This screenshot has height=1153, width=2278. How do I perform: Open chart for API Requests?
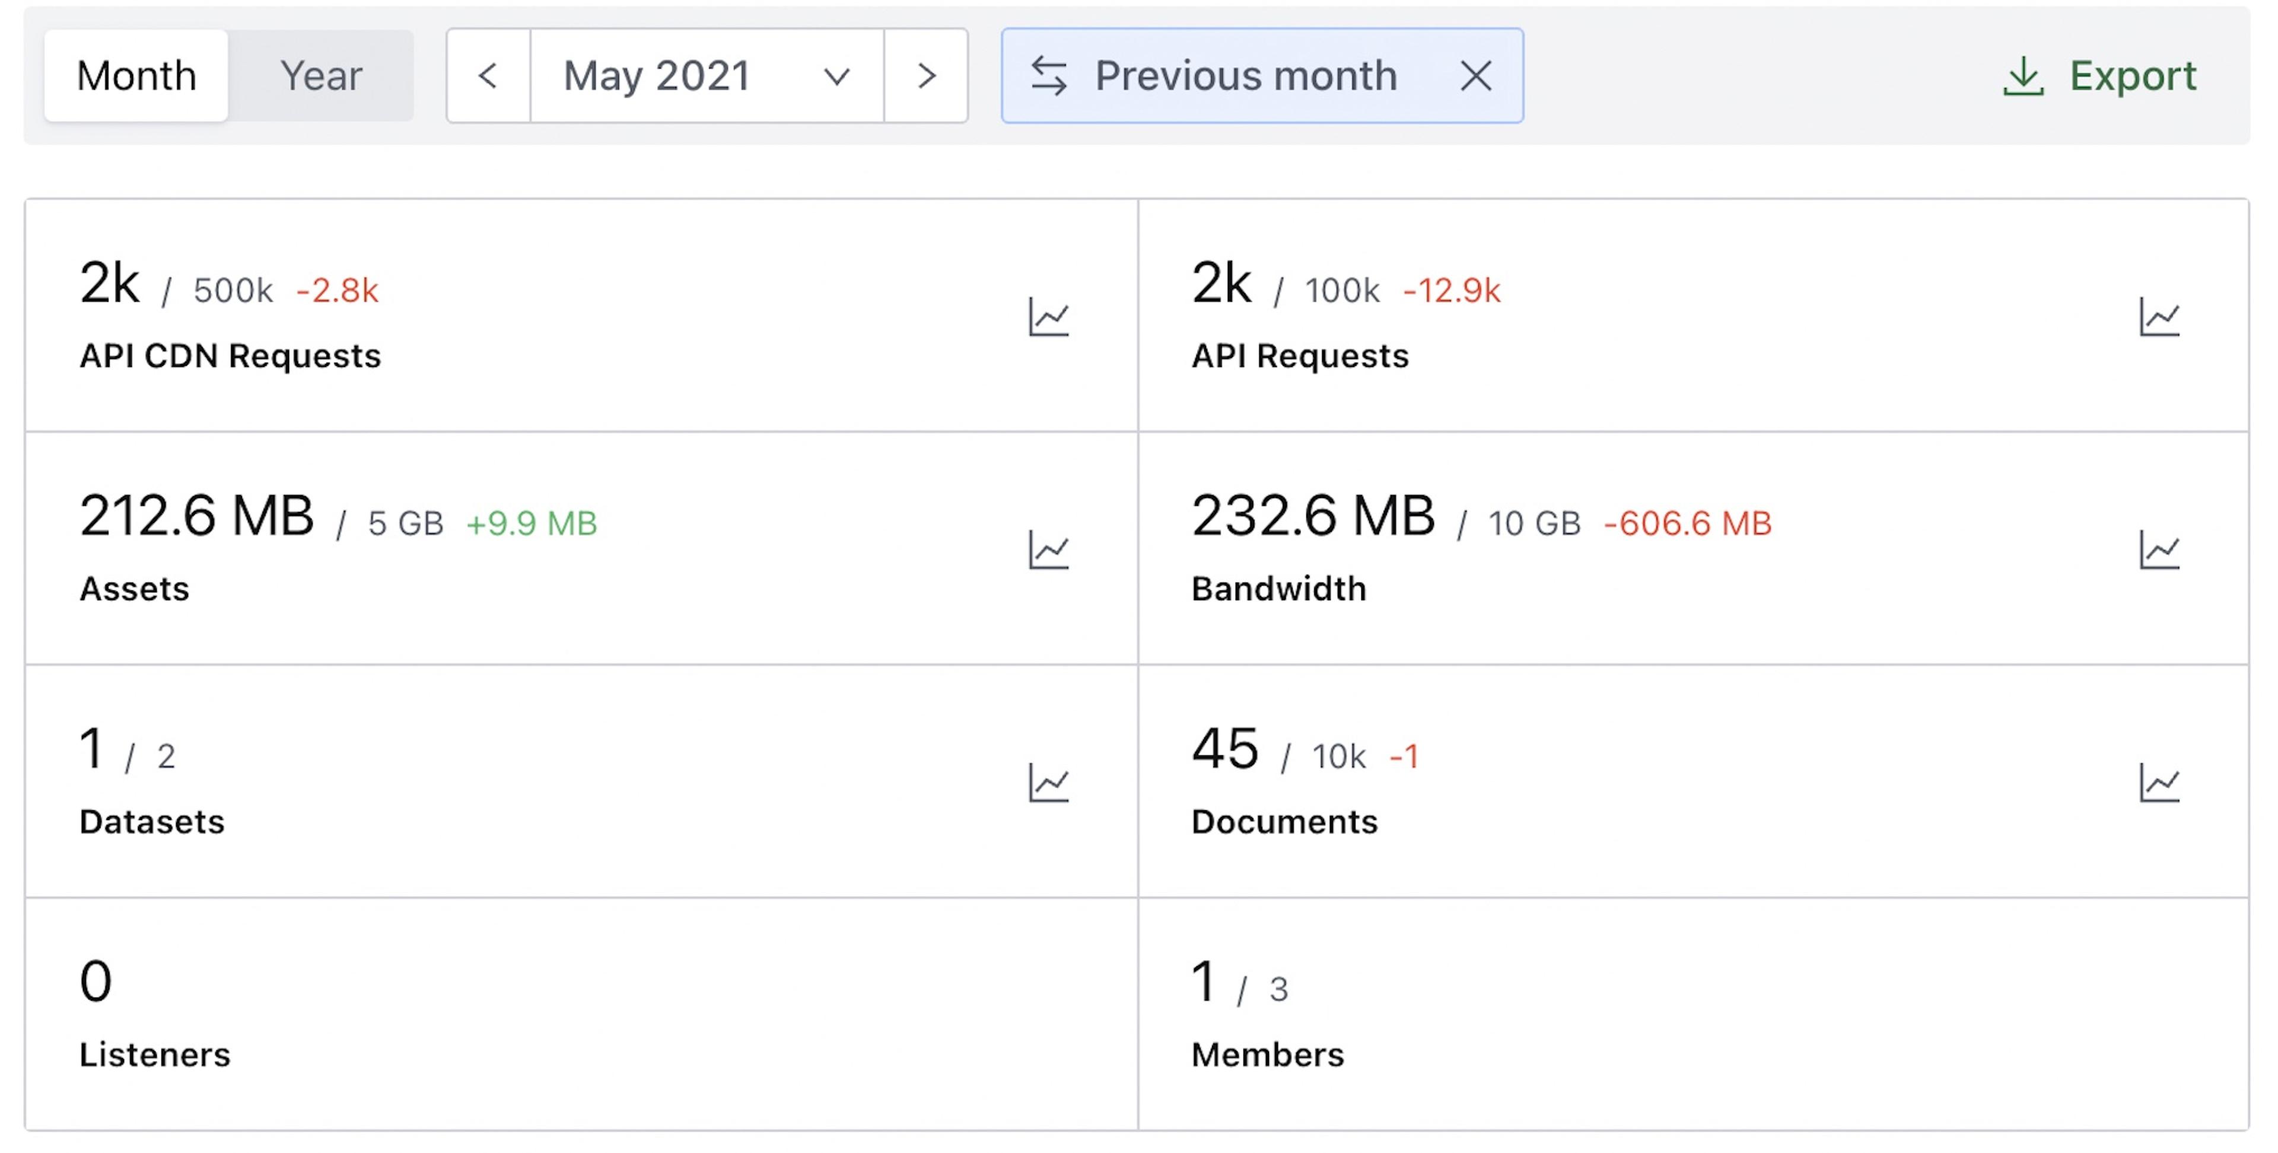[x=2159, y=317]
